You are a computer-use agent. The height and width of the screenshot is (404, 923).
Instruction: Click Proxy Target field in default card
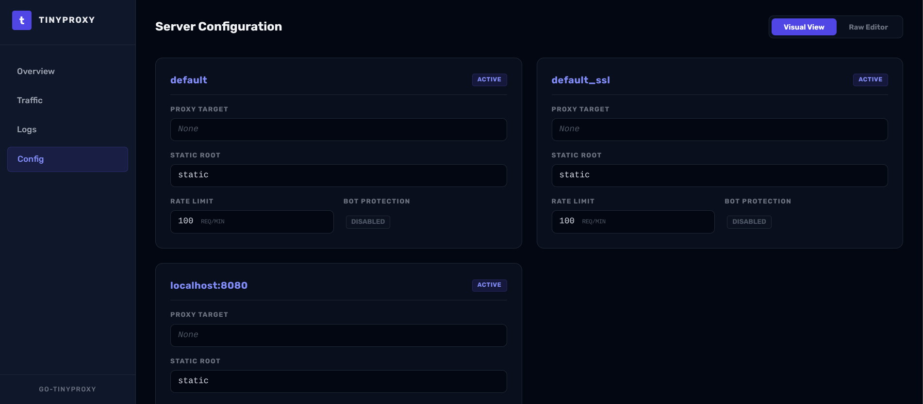(x=338, y=129)
